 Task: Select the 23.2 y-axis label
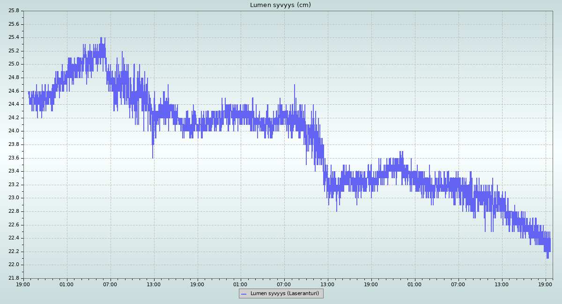pyautogui.click(x=14, y=185)
